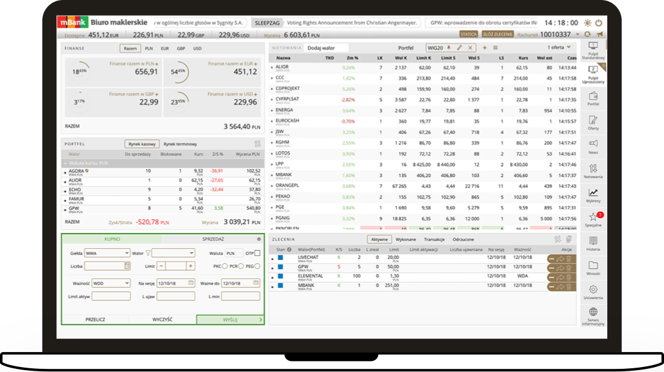Open the News megaphone section
Image resolution: width=664 pixels, height=372 pixels.
[593, 147]
